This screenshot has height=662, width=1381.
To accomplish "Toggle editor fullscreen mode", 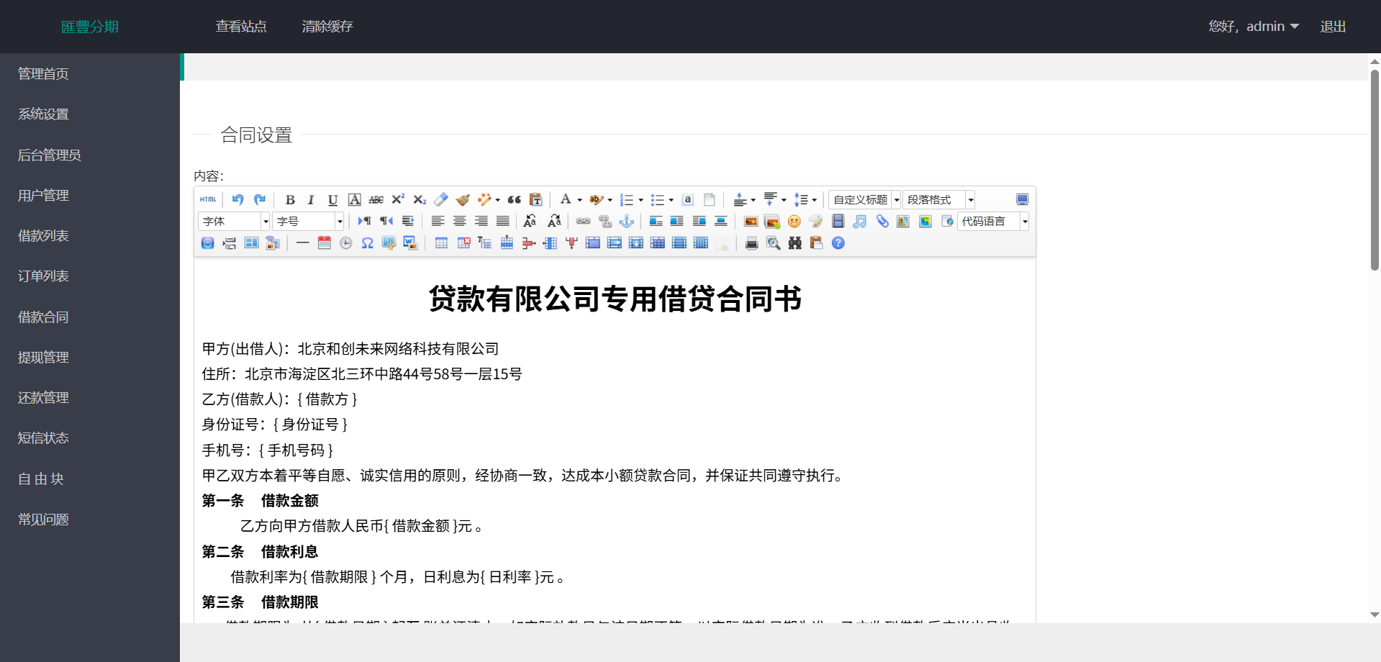I will coord(1022,200).
